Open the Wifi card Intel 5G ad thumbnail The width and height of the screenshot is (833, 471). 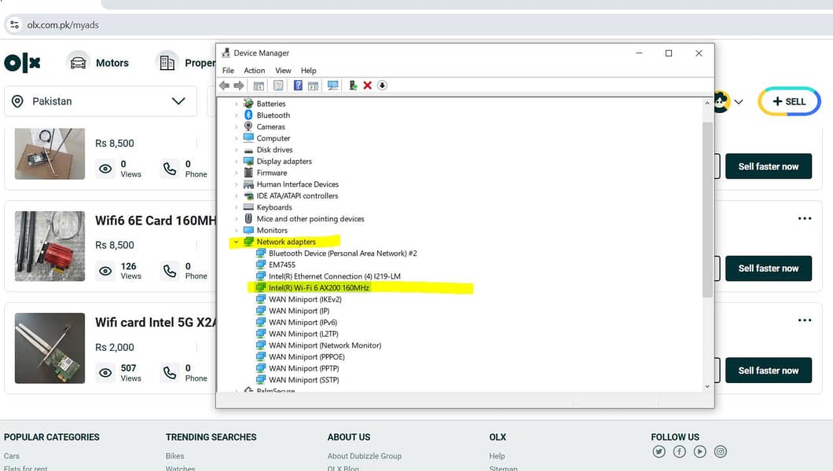pos(50,348)
